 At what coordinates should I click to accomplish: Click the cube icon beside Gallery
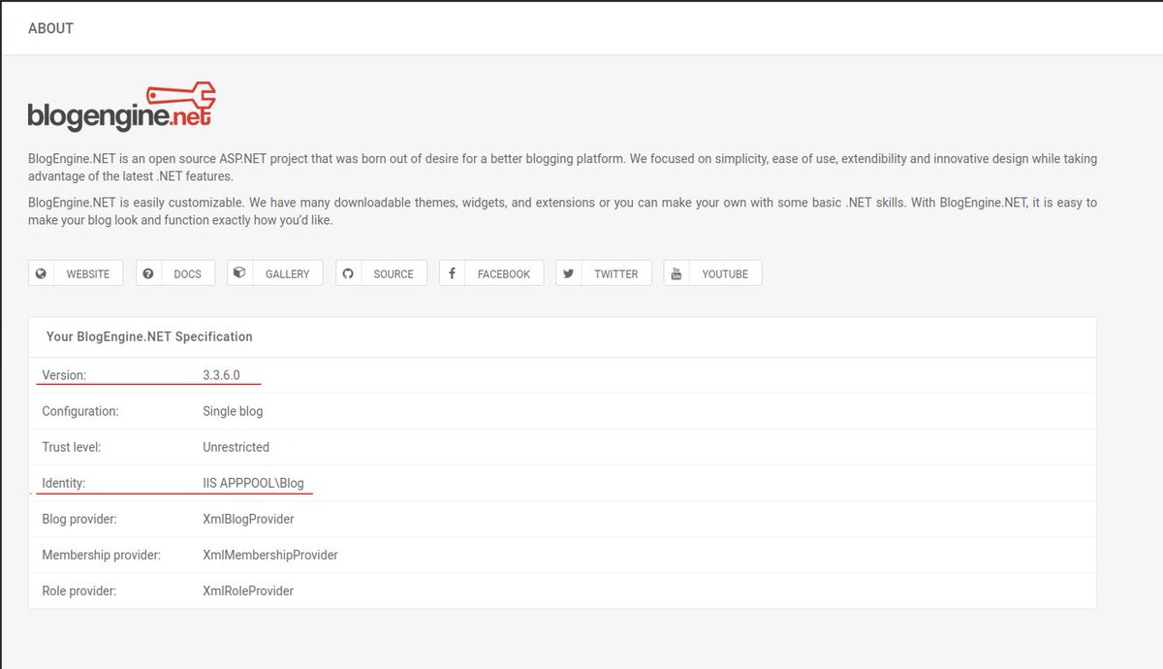(239, 272)
